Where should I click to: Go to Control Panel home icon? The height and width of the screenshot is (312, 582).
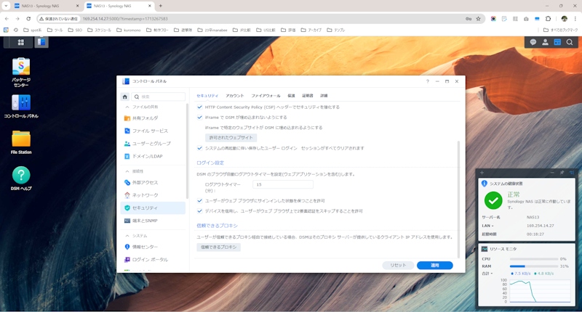[x=125, y=97]
